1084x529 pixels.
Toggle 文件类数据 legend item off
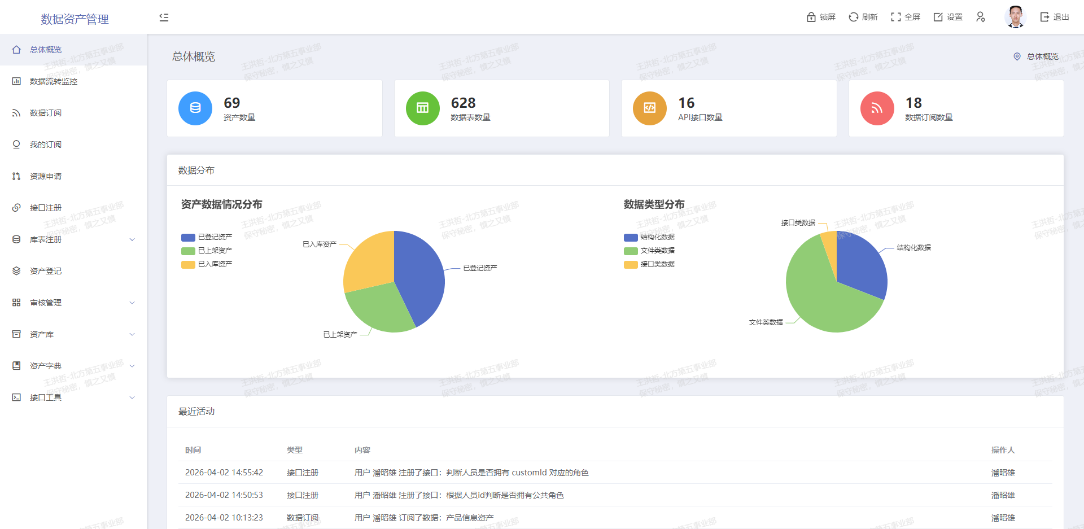coord(649,251)
